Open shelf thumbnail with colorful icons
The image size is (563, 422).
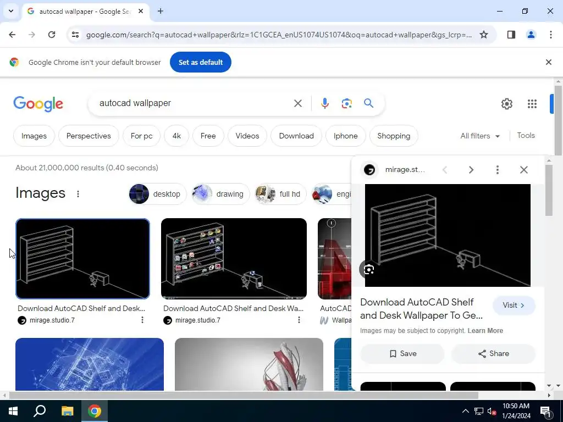[x=234, y=259]
